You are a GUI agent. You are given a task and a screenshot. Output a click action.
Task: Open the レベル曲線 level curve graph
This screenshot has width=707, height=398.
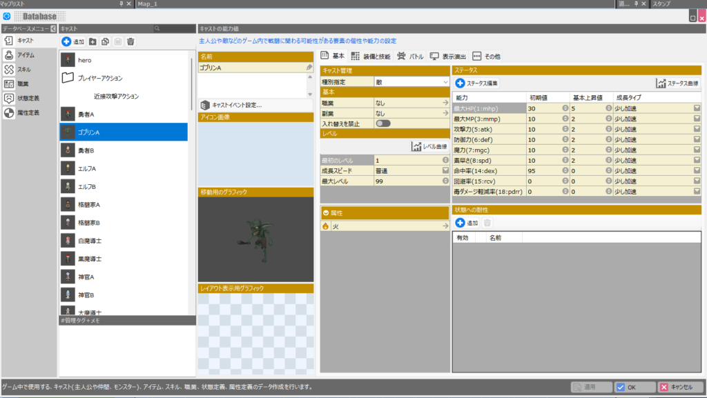coord(430,146)
